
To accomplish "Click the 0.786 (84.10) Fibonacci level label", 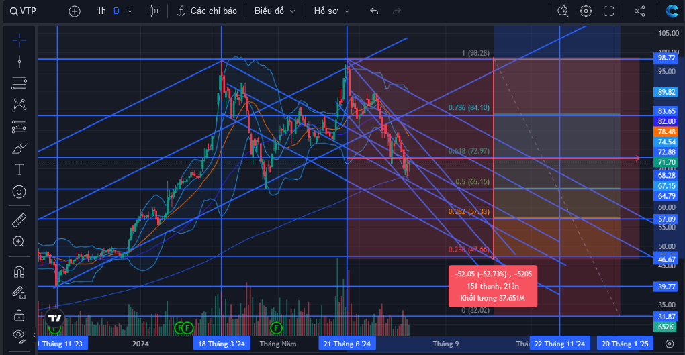I will click(469, 107).
